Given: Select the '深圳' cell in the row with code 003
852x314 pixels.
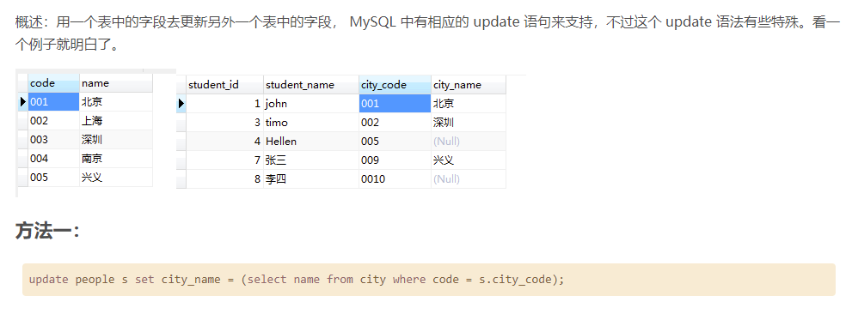Looking at the screenshot, I should [116, 140].
